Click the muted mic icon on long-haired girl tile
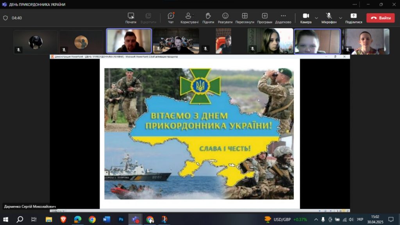Screen dimensions: 400x225 [x=252, y=49]
